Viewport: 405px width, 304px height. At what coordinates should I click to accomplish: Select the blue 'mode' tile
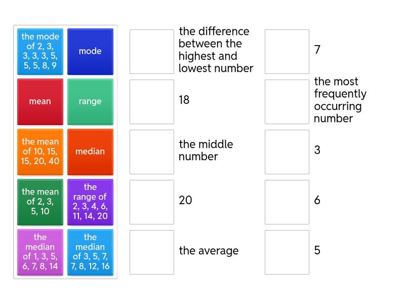point(90,51)
